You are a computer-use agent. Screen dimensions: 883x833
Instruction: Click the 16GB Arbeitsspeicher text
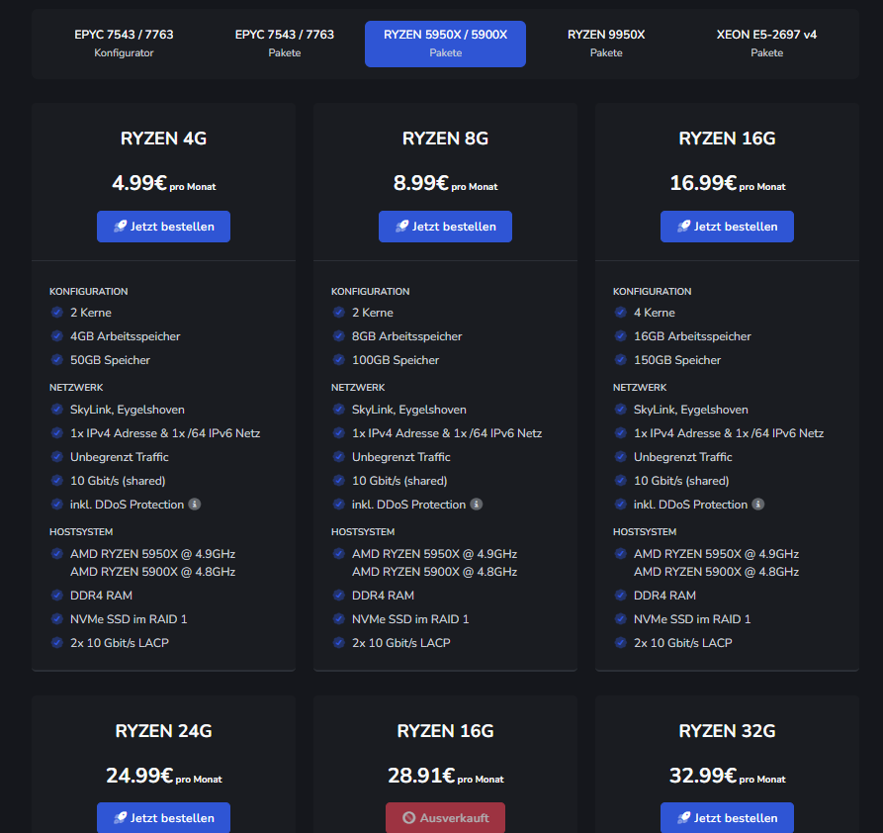point(692,336)
